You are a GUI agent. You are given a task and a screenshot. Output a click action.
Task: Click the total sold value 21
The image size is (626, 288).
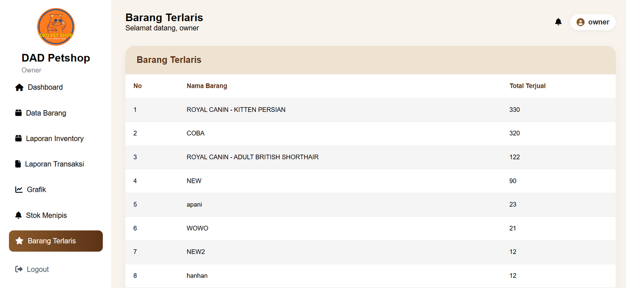point(513,228)
